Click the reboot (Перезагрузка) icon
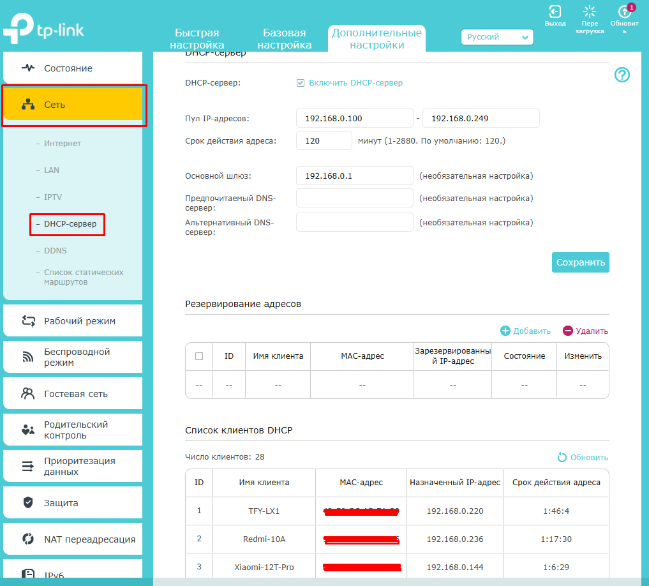The height and width of the screenshot is (586, 649). [x=590, y=11]
